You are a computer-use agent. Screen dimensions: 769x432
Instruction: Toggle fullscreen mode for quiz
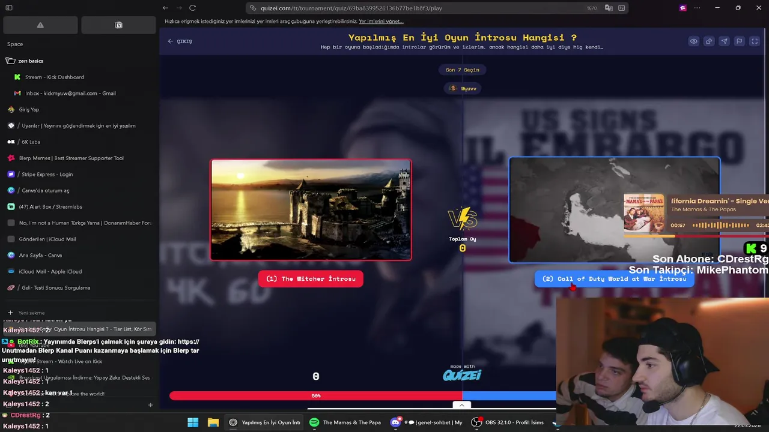[x=755, y=41]
